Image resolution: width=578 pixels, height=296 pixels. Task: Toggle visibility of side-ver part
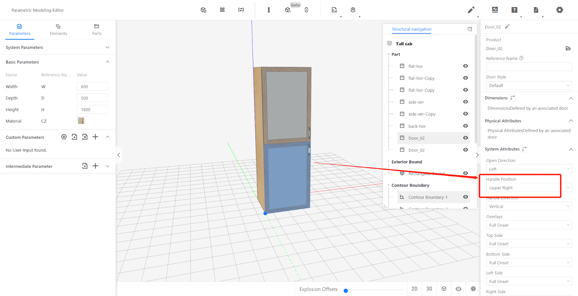(x=466, y=102)
